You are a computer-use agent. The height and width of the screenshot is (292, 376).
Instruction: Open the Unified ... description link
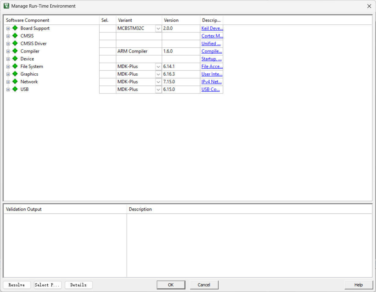[211, 43]
